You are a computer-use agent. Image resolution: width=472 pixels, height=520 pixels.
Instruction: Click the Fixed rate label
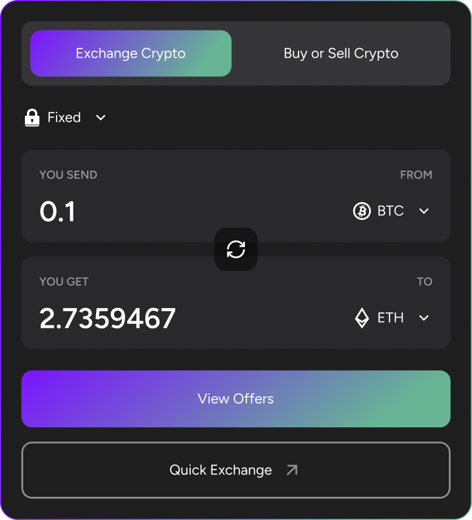tap(64, 118)
